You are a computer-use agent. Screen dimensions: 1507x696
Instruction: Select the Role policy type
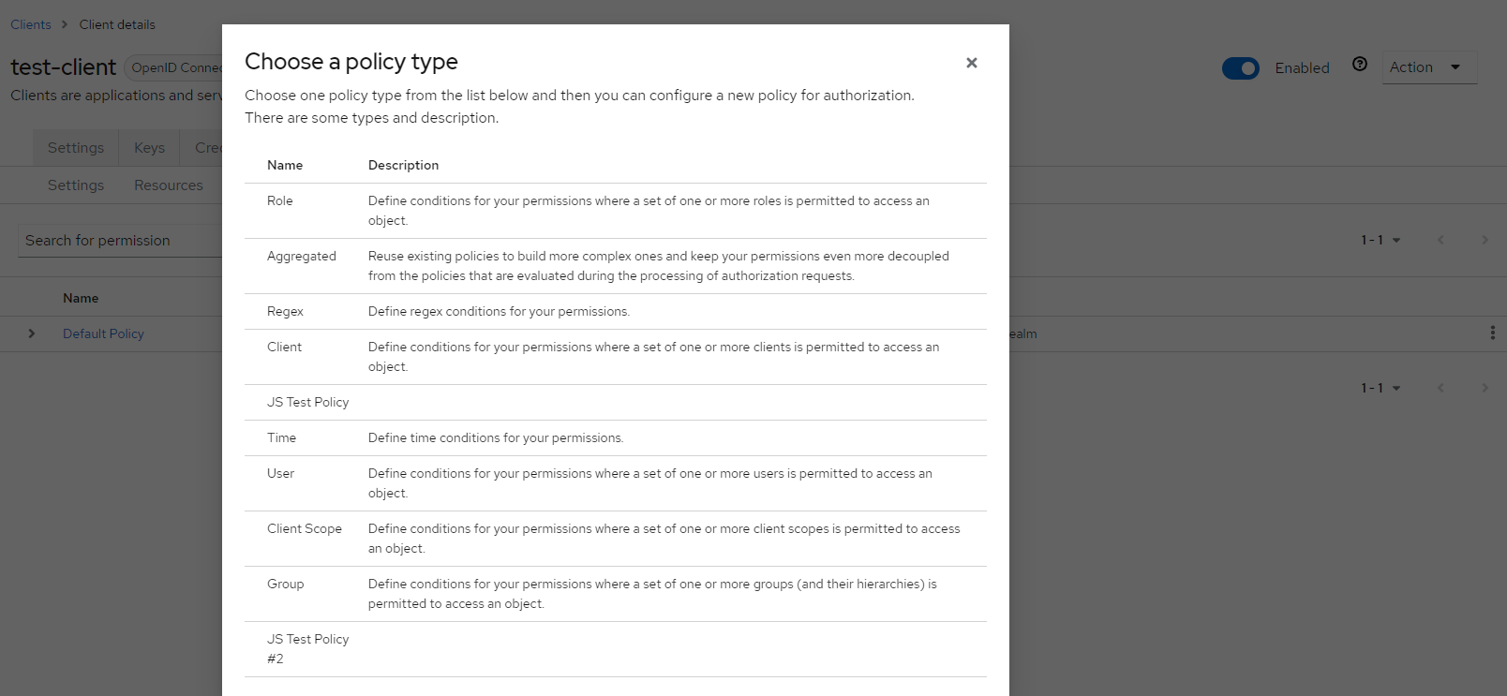279,200
